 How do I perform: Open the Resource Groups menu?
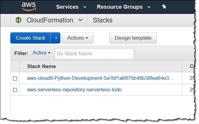(x=120, y=7)
